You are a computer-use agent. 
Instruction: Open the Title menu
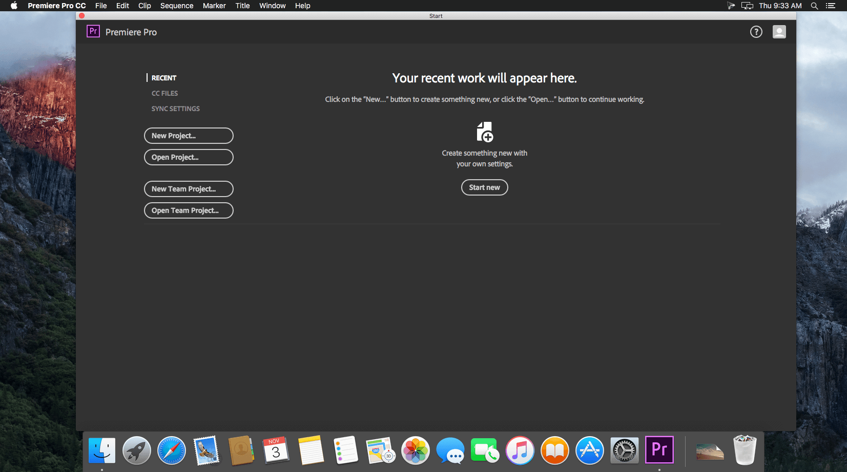[x=242, y=6]
